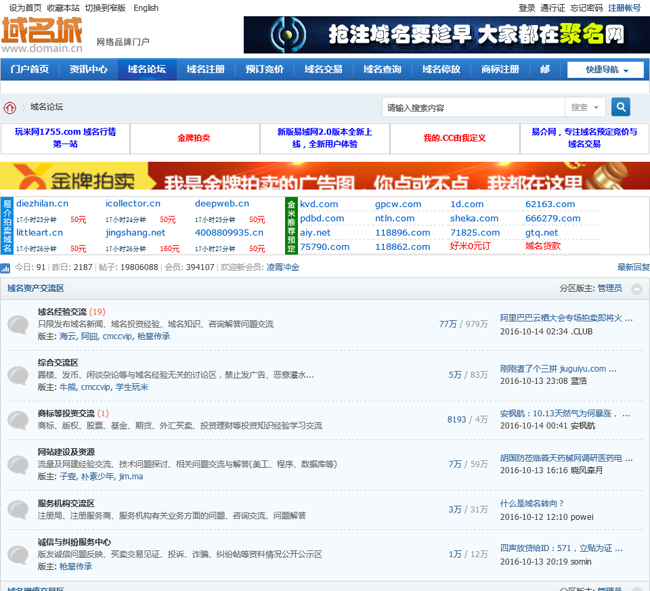Open 4008809935.cn auction domain
This screenshot has height=591, width=650.
(x=230, y=232)
